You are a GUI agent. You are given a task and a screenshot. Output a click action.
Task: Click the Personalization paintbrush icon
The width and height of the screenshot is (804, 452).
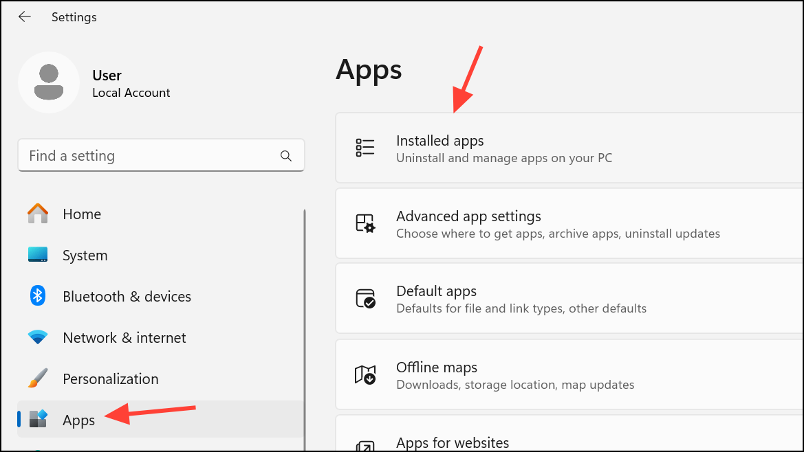click(38, 378)
